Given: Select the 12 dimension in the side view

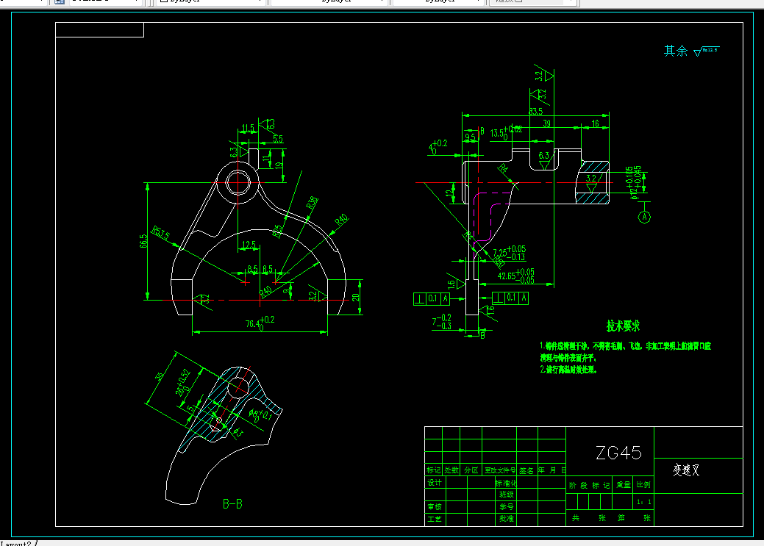Looking at the screenshot, I should (449, 193).
